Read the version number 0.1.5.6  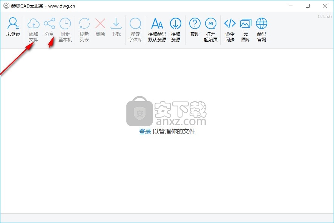tap(325, 17)
